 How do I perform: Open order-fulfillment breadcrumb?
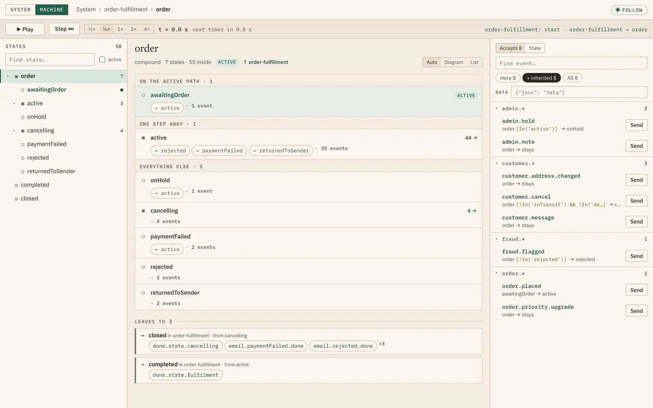pyautogui.click(x=126, y=9)
